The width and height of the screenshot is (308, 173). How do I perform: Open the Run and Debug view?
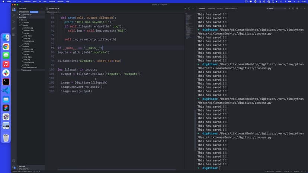point(14,28)
